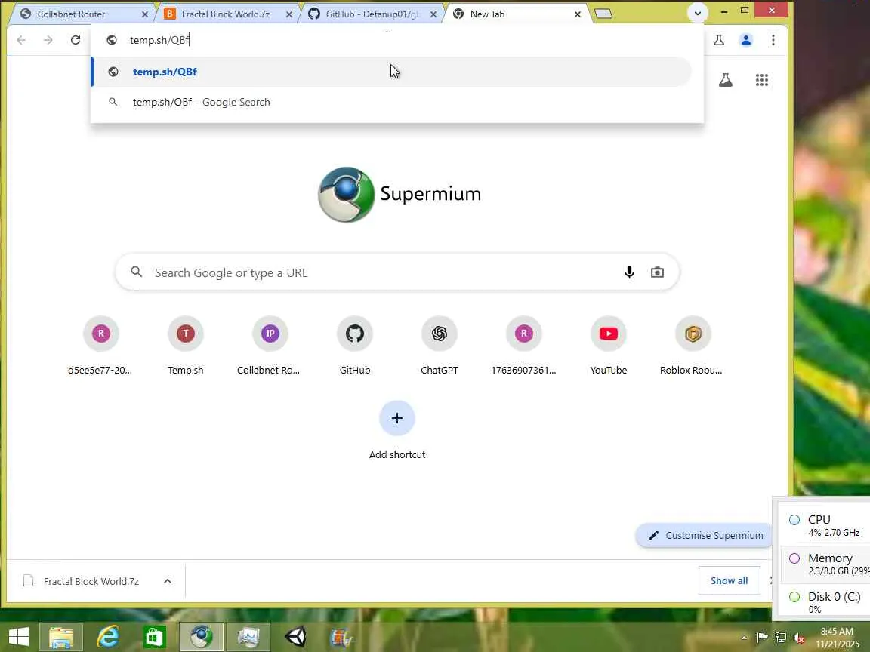Expand the Fractal Block World.7z download options
Screen dimensions: 870x652
[168, 581]
